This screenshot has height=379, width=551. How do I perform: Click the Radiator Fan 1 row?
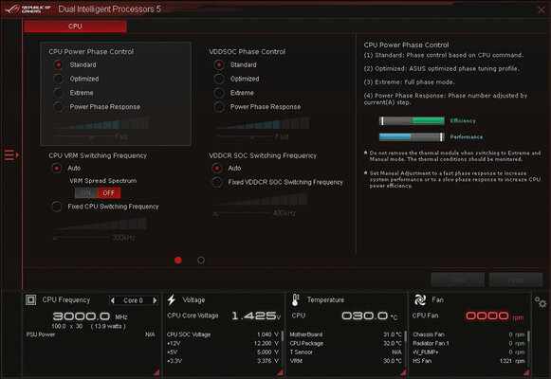pos(468,343)
